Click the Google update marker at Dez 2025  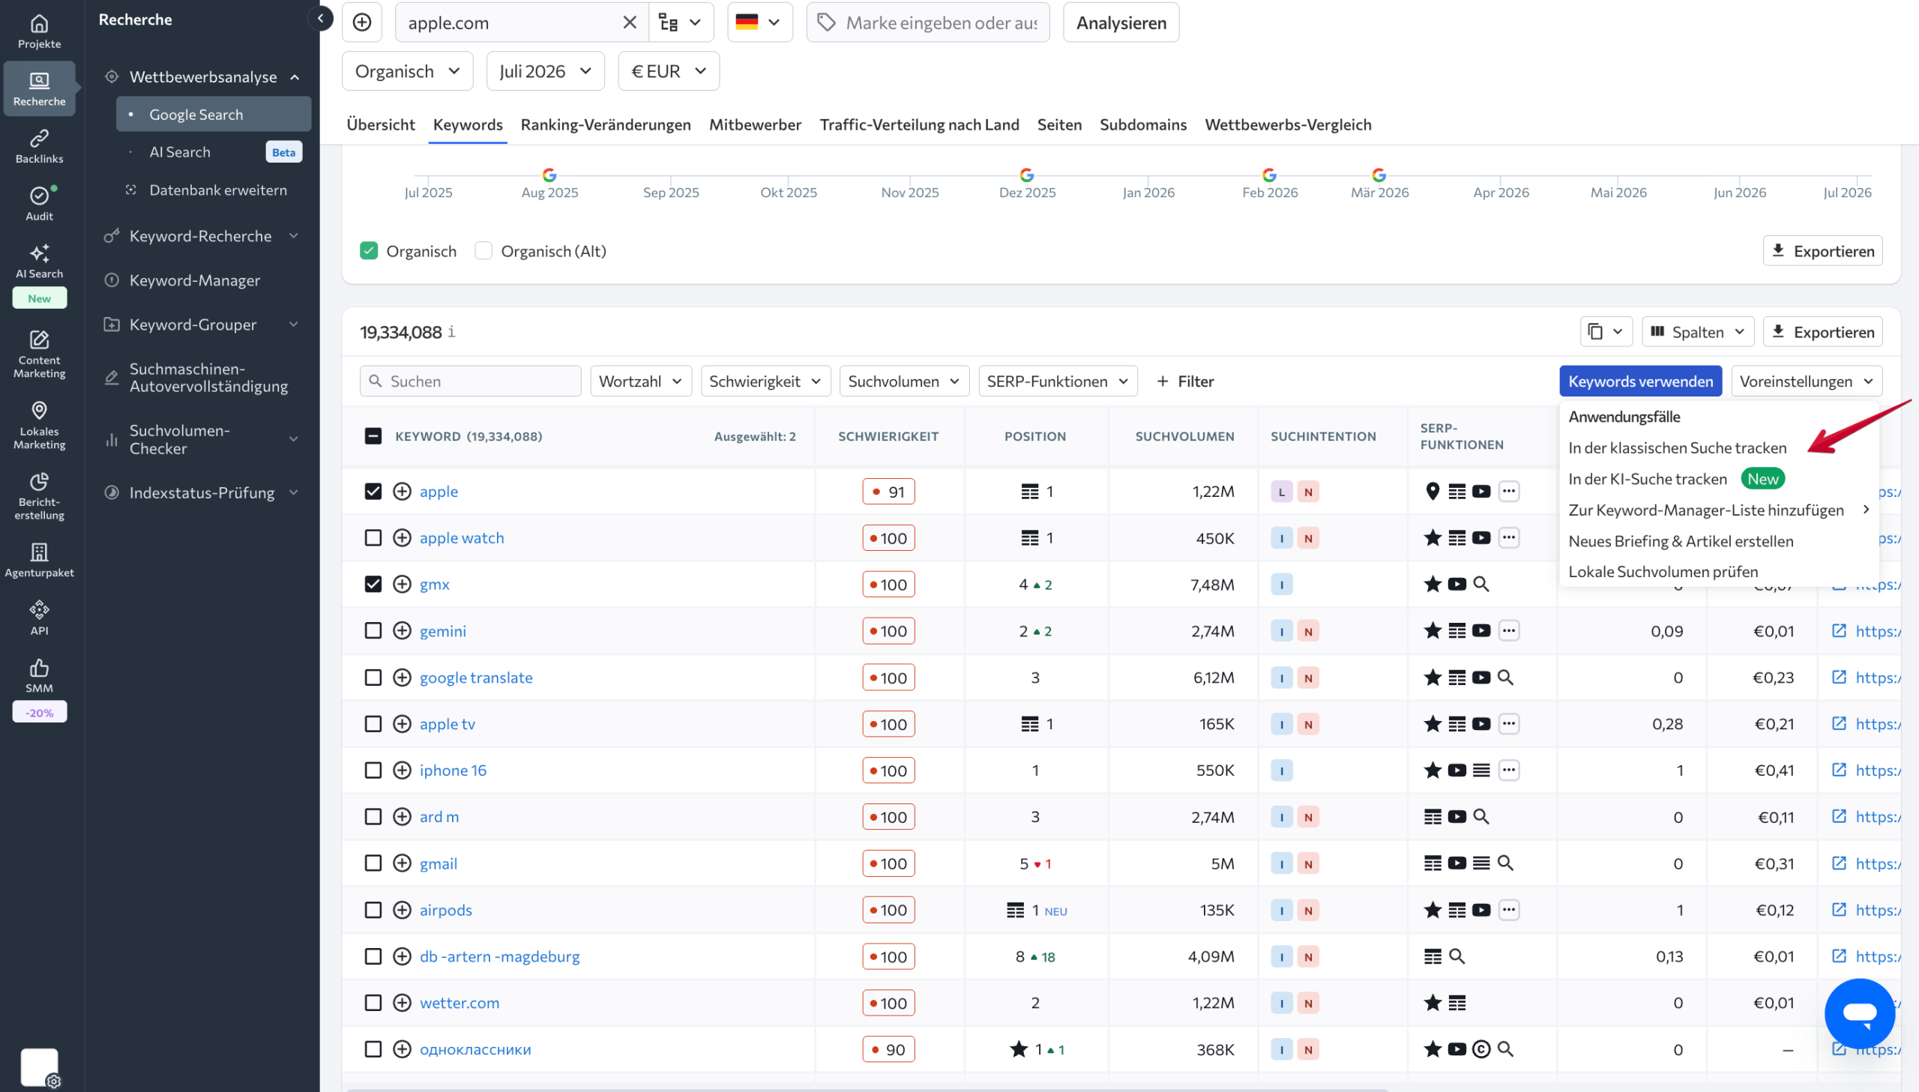(1027, 175)
